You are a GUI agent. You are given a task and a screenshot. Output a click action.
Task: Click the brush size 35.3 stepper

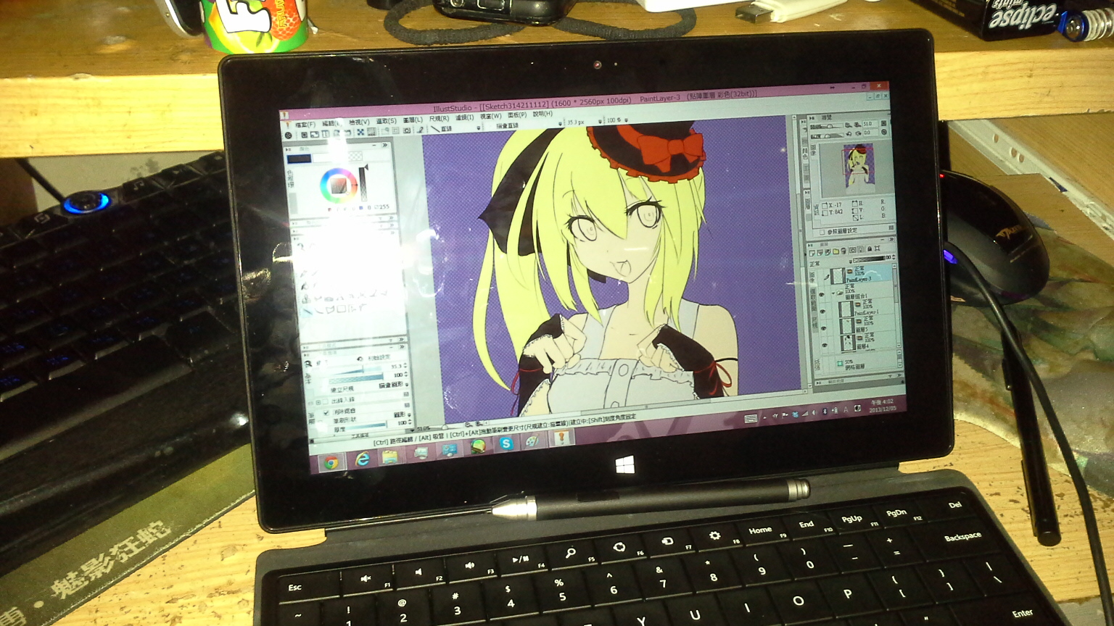click(x=405, y=365)
